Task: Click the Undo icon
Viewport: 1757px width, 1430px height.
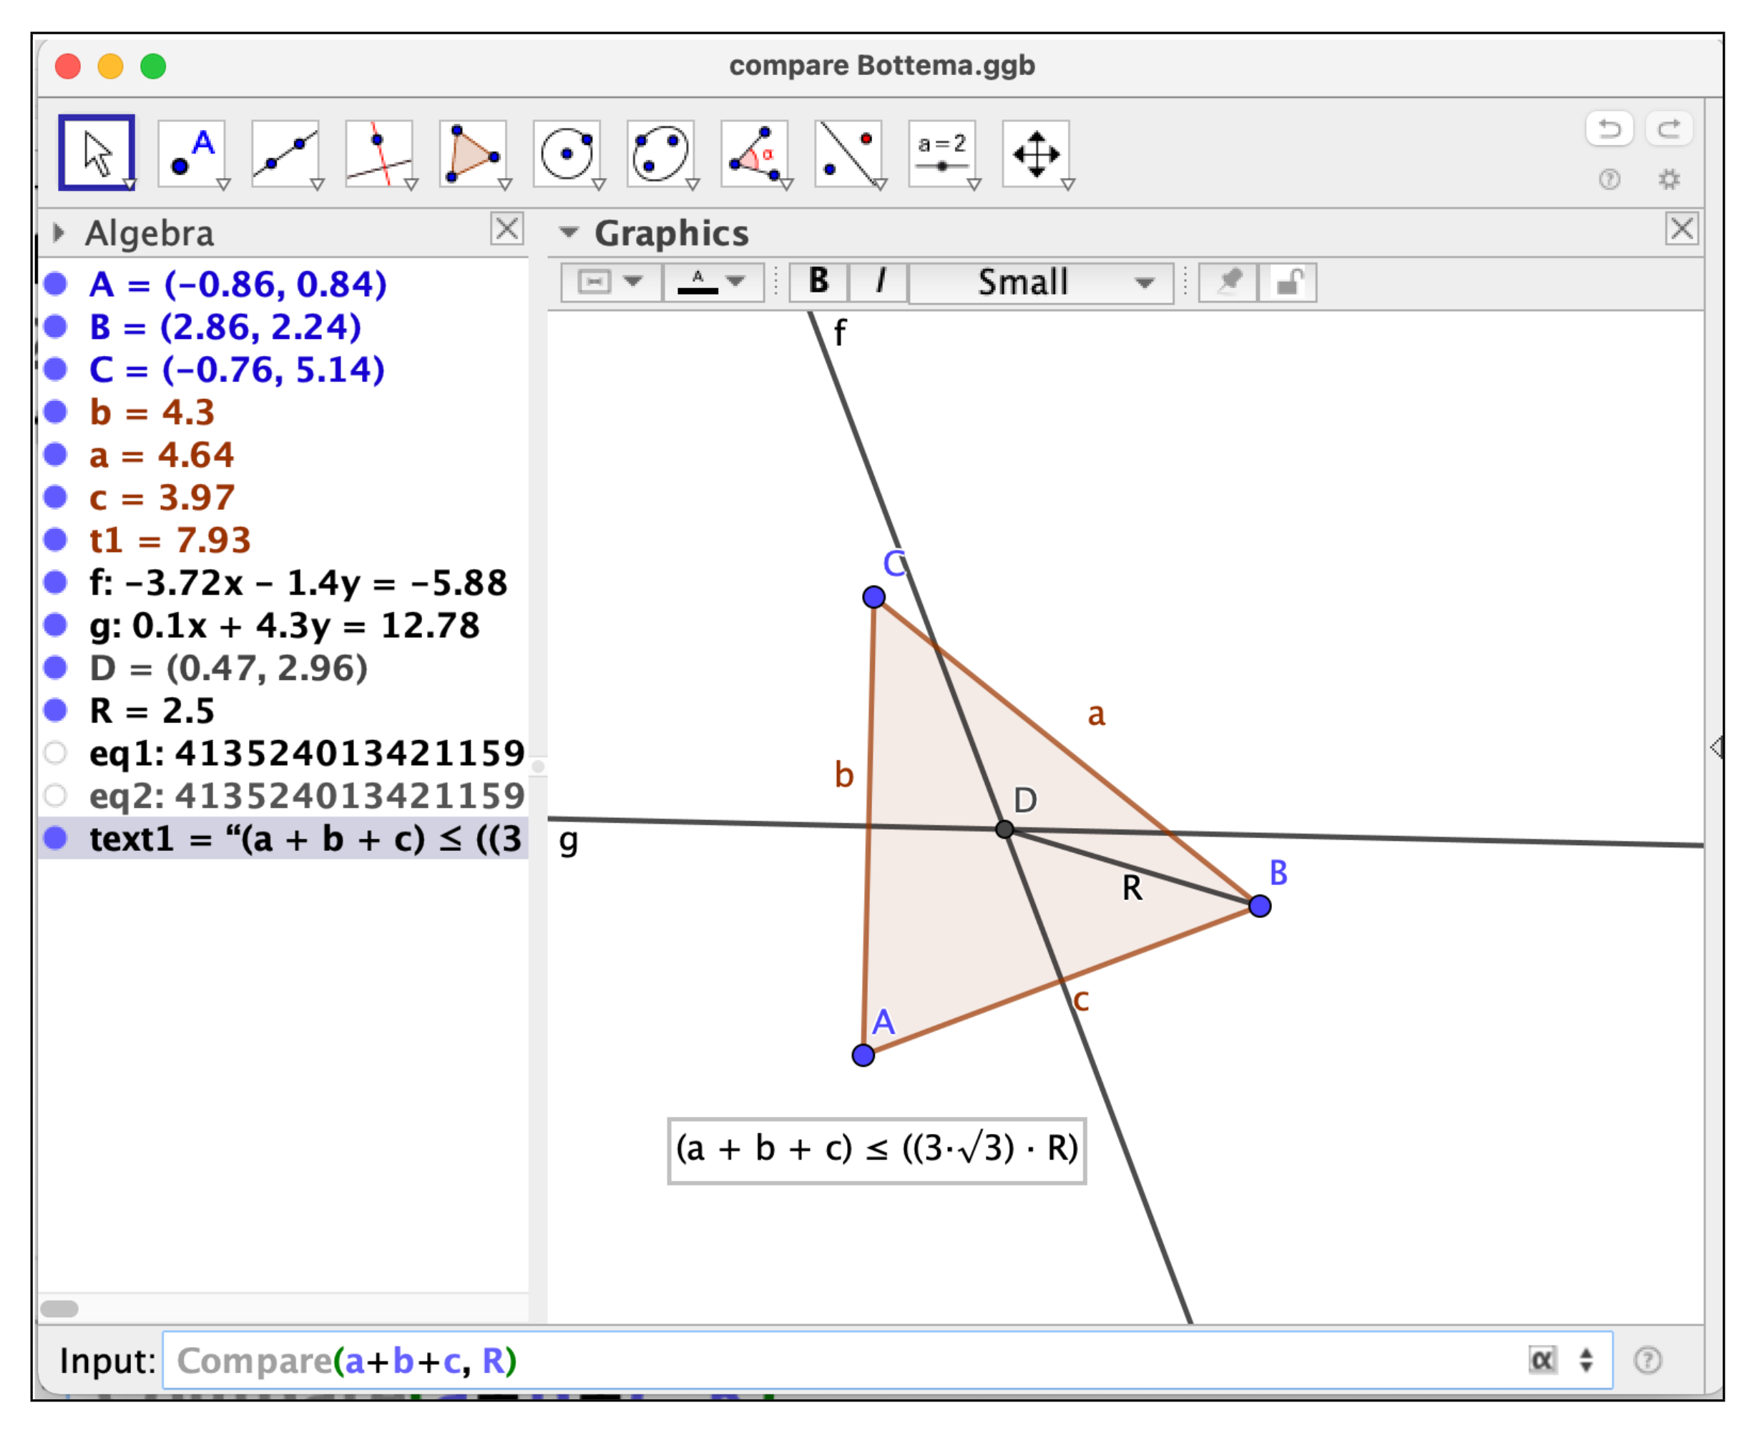Action: pyautogui.click(x=1611, y=127)
